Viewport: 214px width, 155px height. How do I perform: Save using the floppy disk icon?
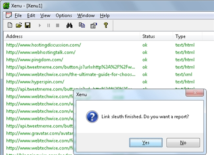coord(28,25)
